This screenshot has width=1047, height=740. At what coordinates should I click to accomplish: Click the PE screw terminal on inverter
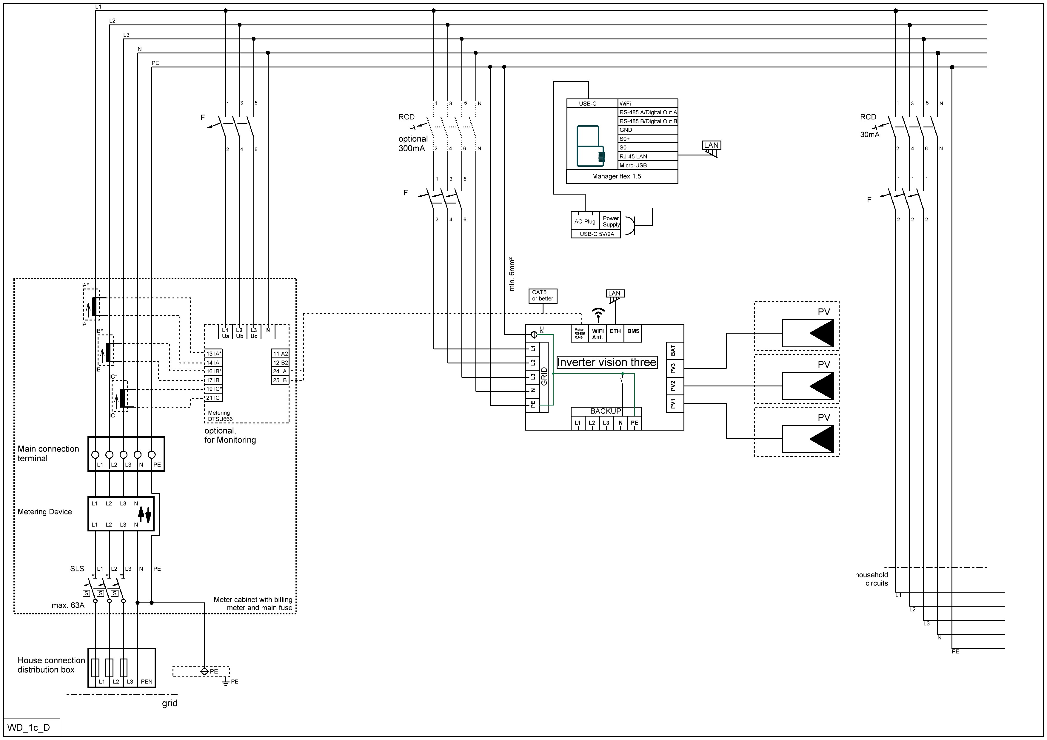point(534,335)
